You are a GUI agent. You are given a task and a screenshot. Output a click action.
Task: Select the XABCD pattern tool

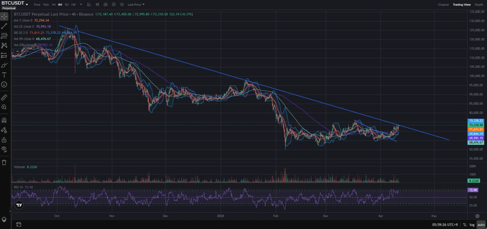pyautogui.click(x=4, y=45)
